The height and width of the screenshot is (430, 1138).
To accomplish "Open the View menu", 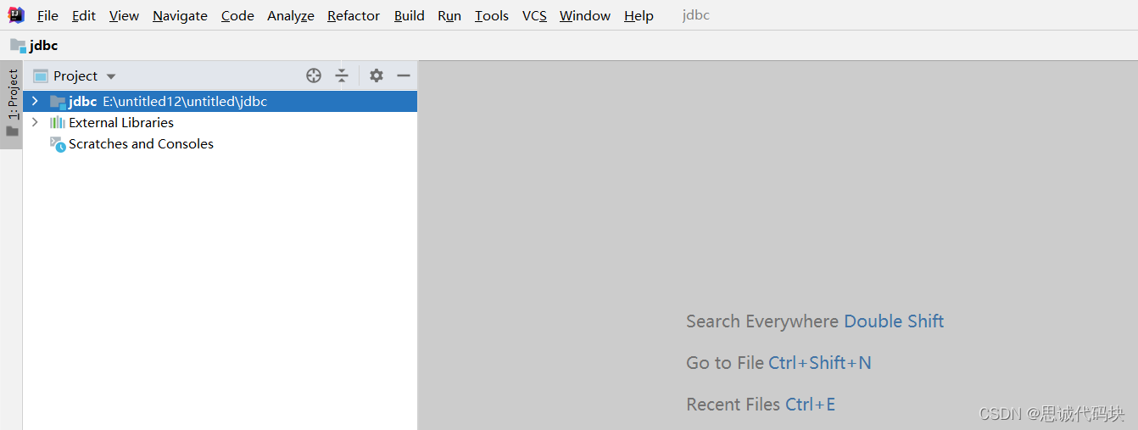I will point(124,15).
